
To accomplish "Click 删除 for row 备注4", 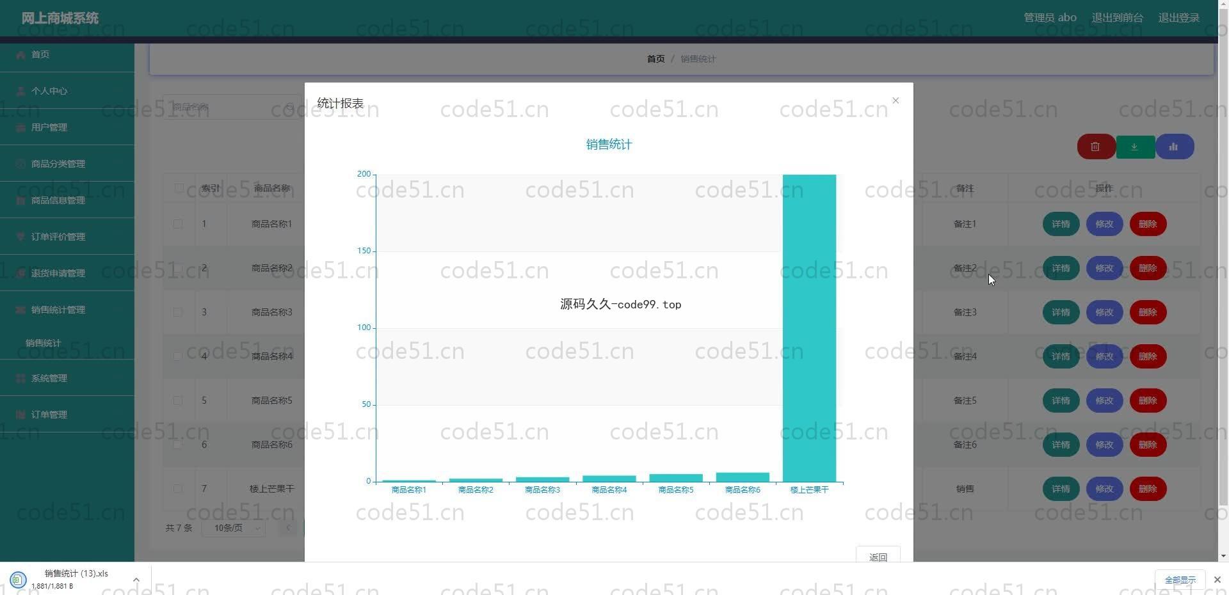I will click(x=1148, y=356).
